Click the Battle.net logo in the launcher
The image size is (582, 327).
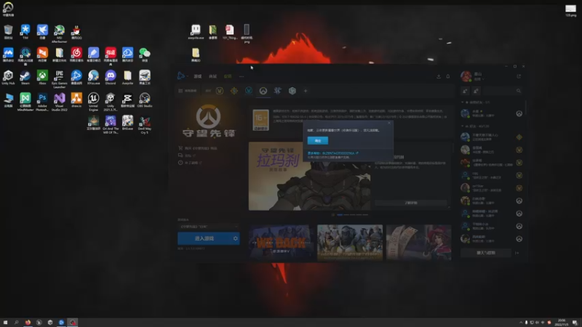coord(180,76)
